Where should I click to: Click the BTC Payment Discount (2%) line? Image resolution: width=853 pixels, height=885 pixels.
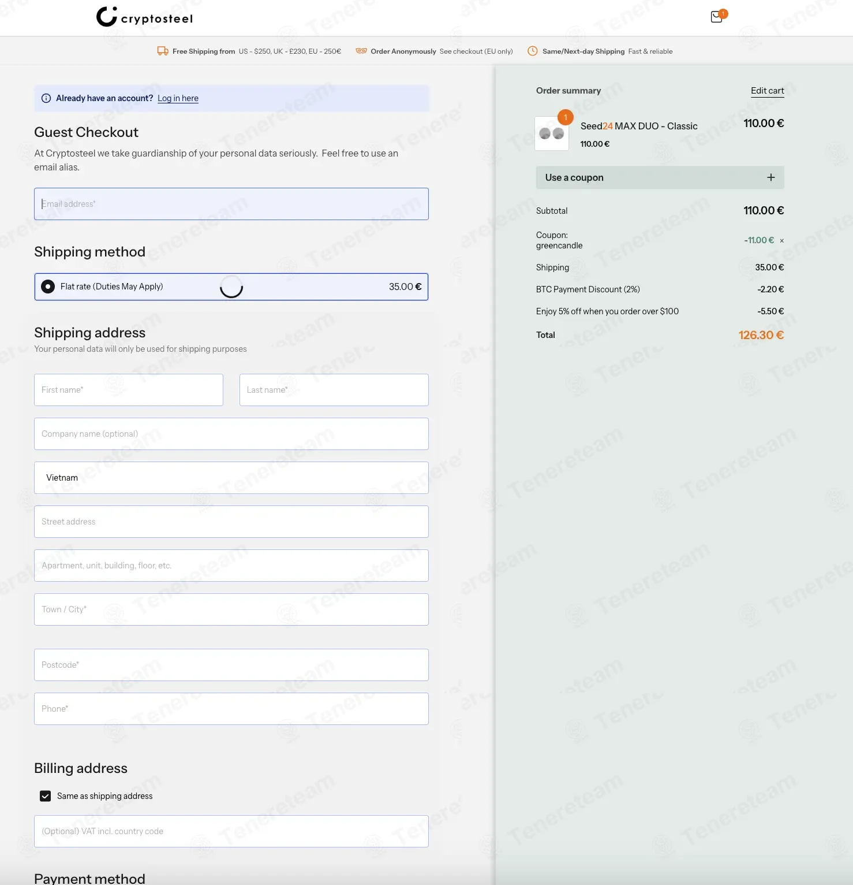[660, 289]
